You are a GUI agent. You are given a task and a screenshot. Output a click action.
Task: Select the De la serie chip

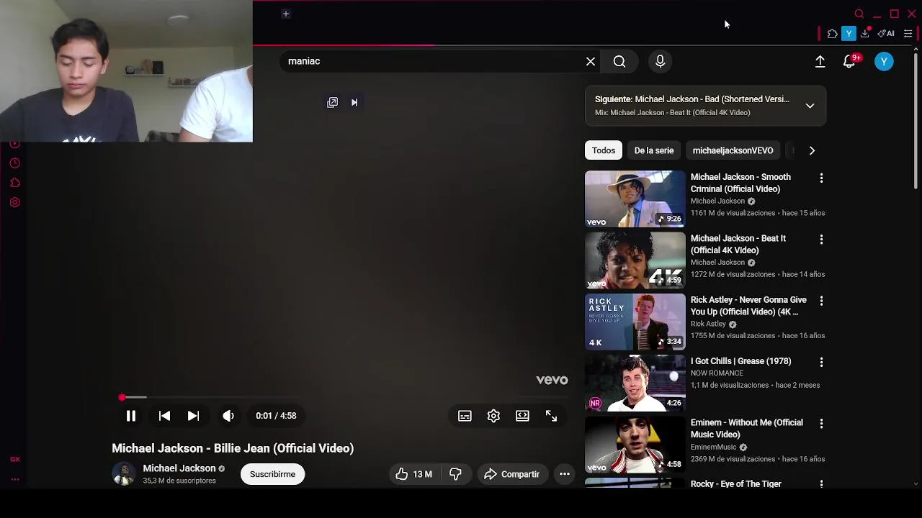coord(654,150)
